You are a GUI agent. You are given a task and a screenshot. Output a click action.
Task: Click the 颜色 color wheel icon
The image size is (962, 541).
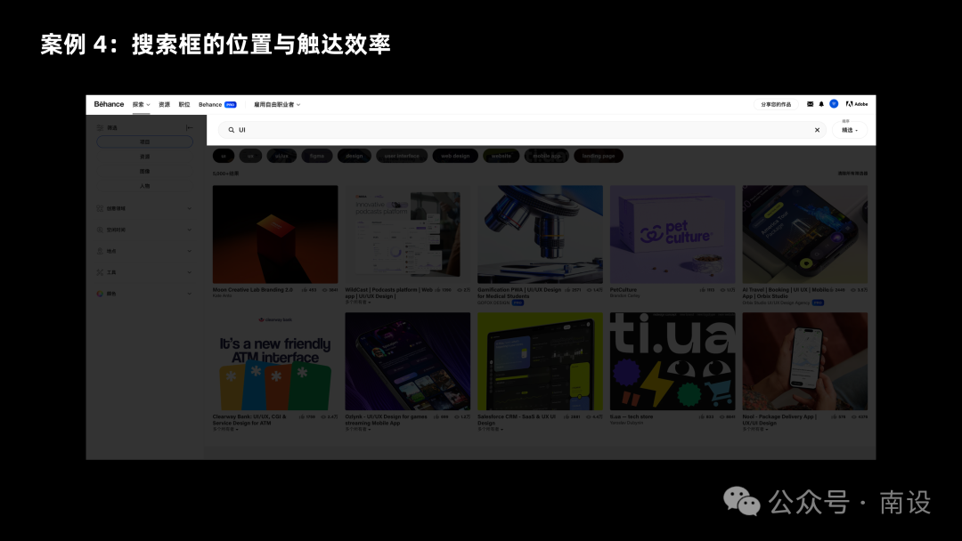tap(100, 294)
